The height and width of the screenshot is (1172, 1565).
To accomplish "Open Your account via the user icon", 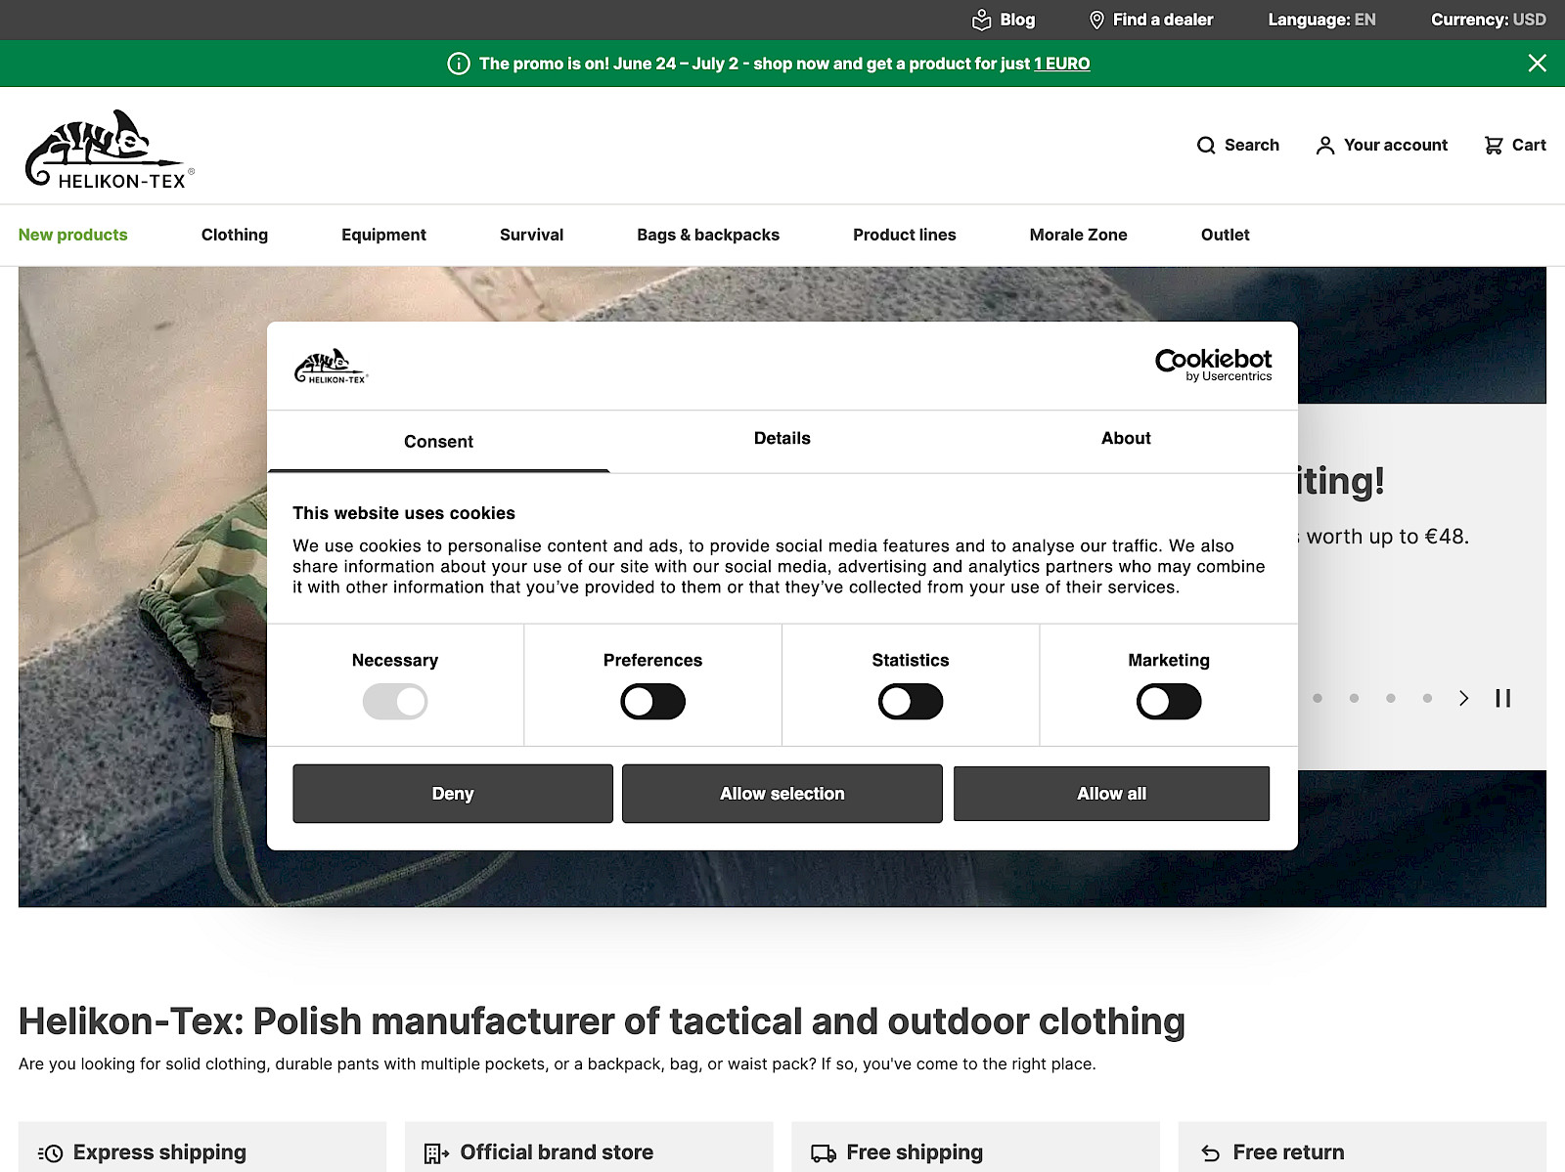I will [1324, 146].
